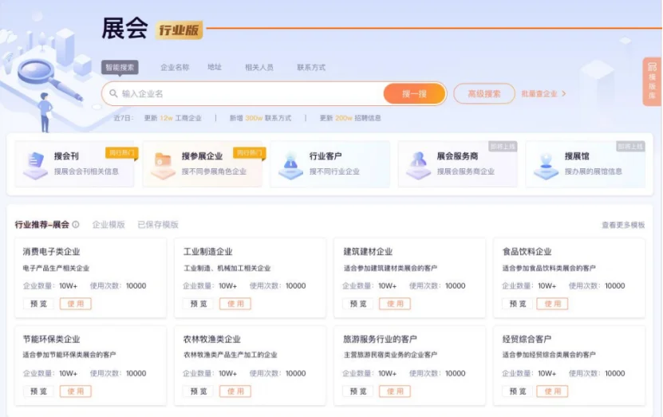Screen dimensions: 663x417
Task: Preview the 旅游服务行业的客户 template
Action: [x=357, y=391]
